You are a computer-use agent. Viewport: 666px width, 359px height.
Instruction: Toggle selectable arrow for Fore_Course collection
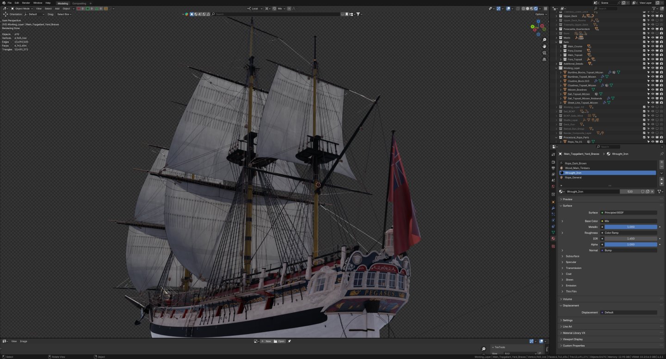pyautogui.click(x=648, y=51)
